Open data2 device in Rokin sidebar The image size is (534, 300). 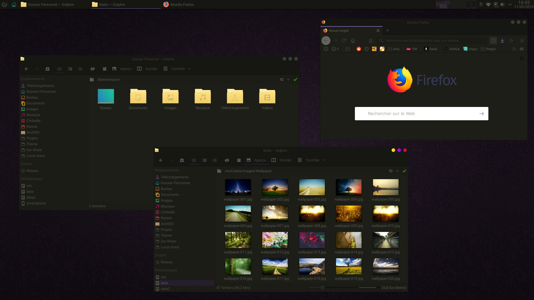pos(165,289)
